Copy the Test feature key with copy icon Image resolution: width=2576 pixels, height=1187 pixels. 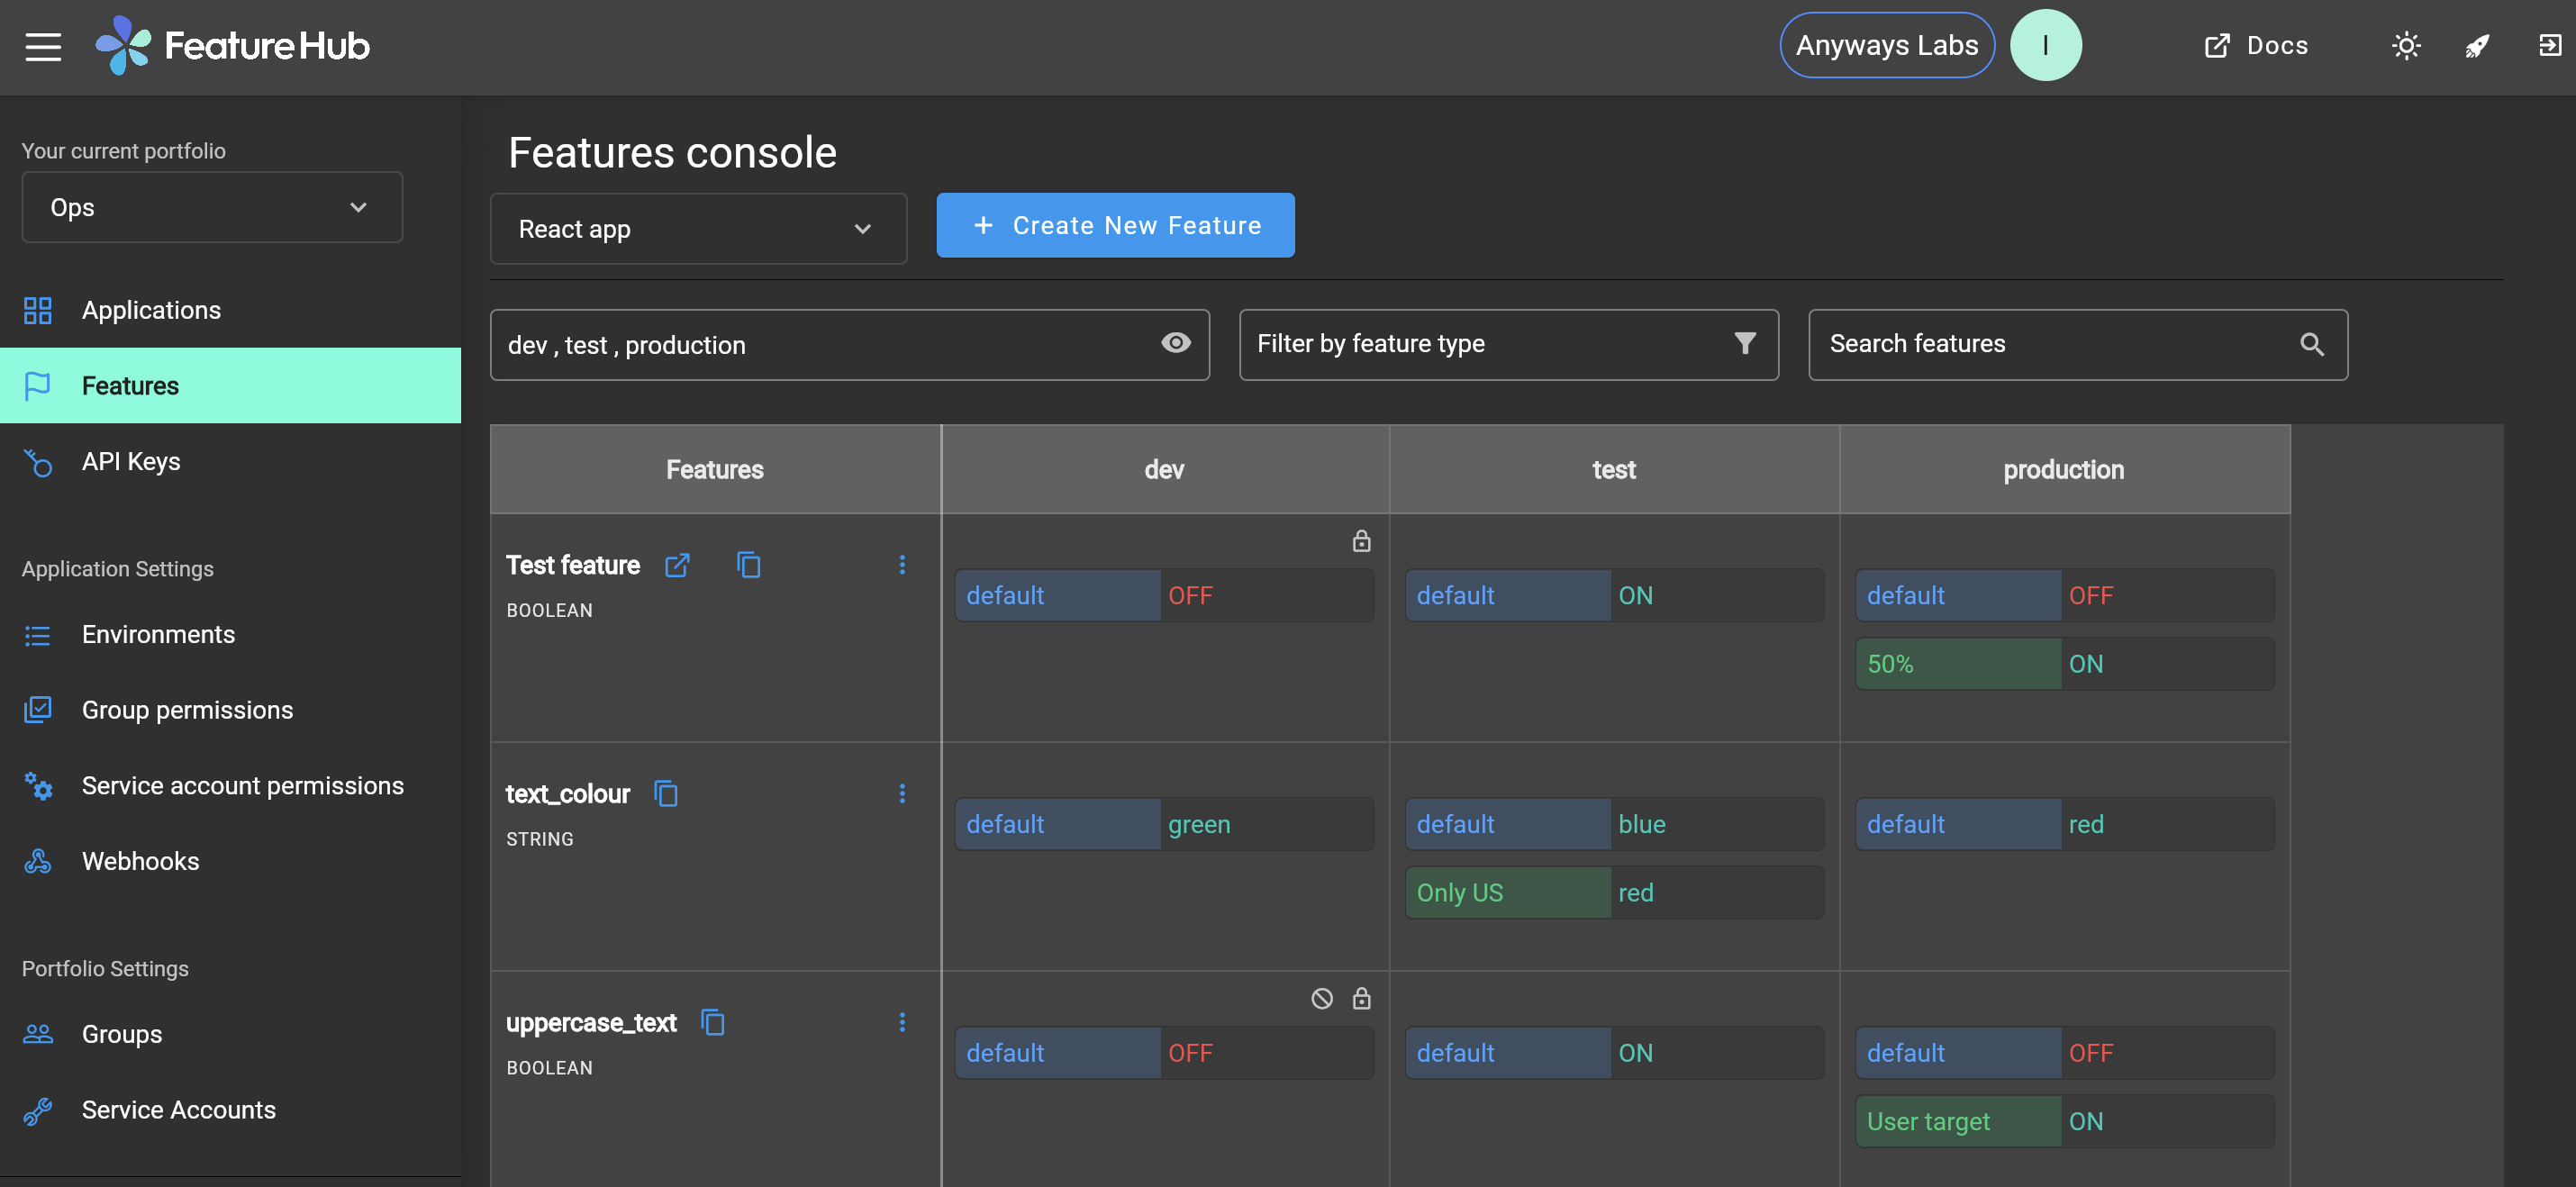(x=750, y=565)
